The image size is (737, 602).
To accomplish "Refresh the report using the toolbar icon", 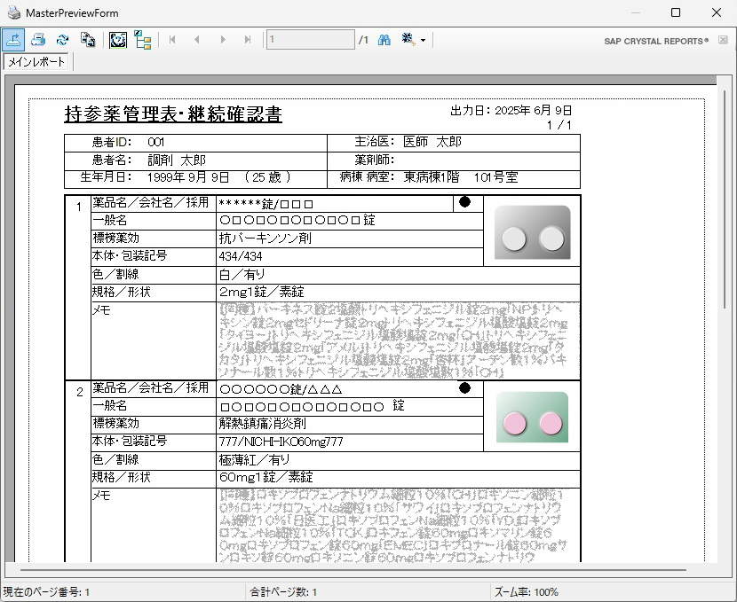I will click(63, 40).
